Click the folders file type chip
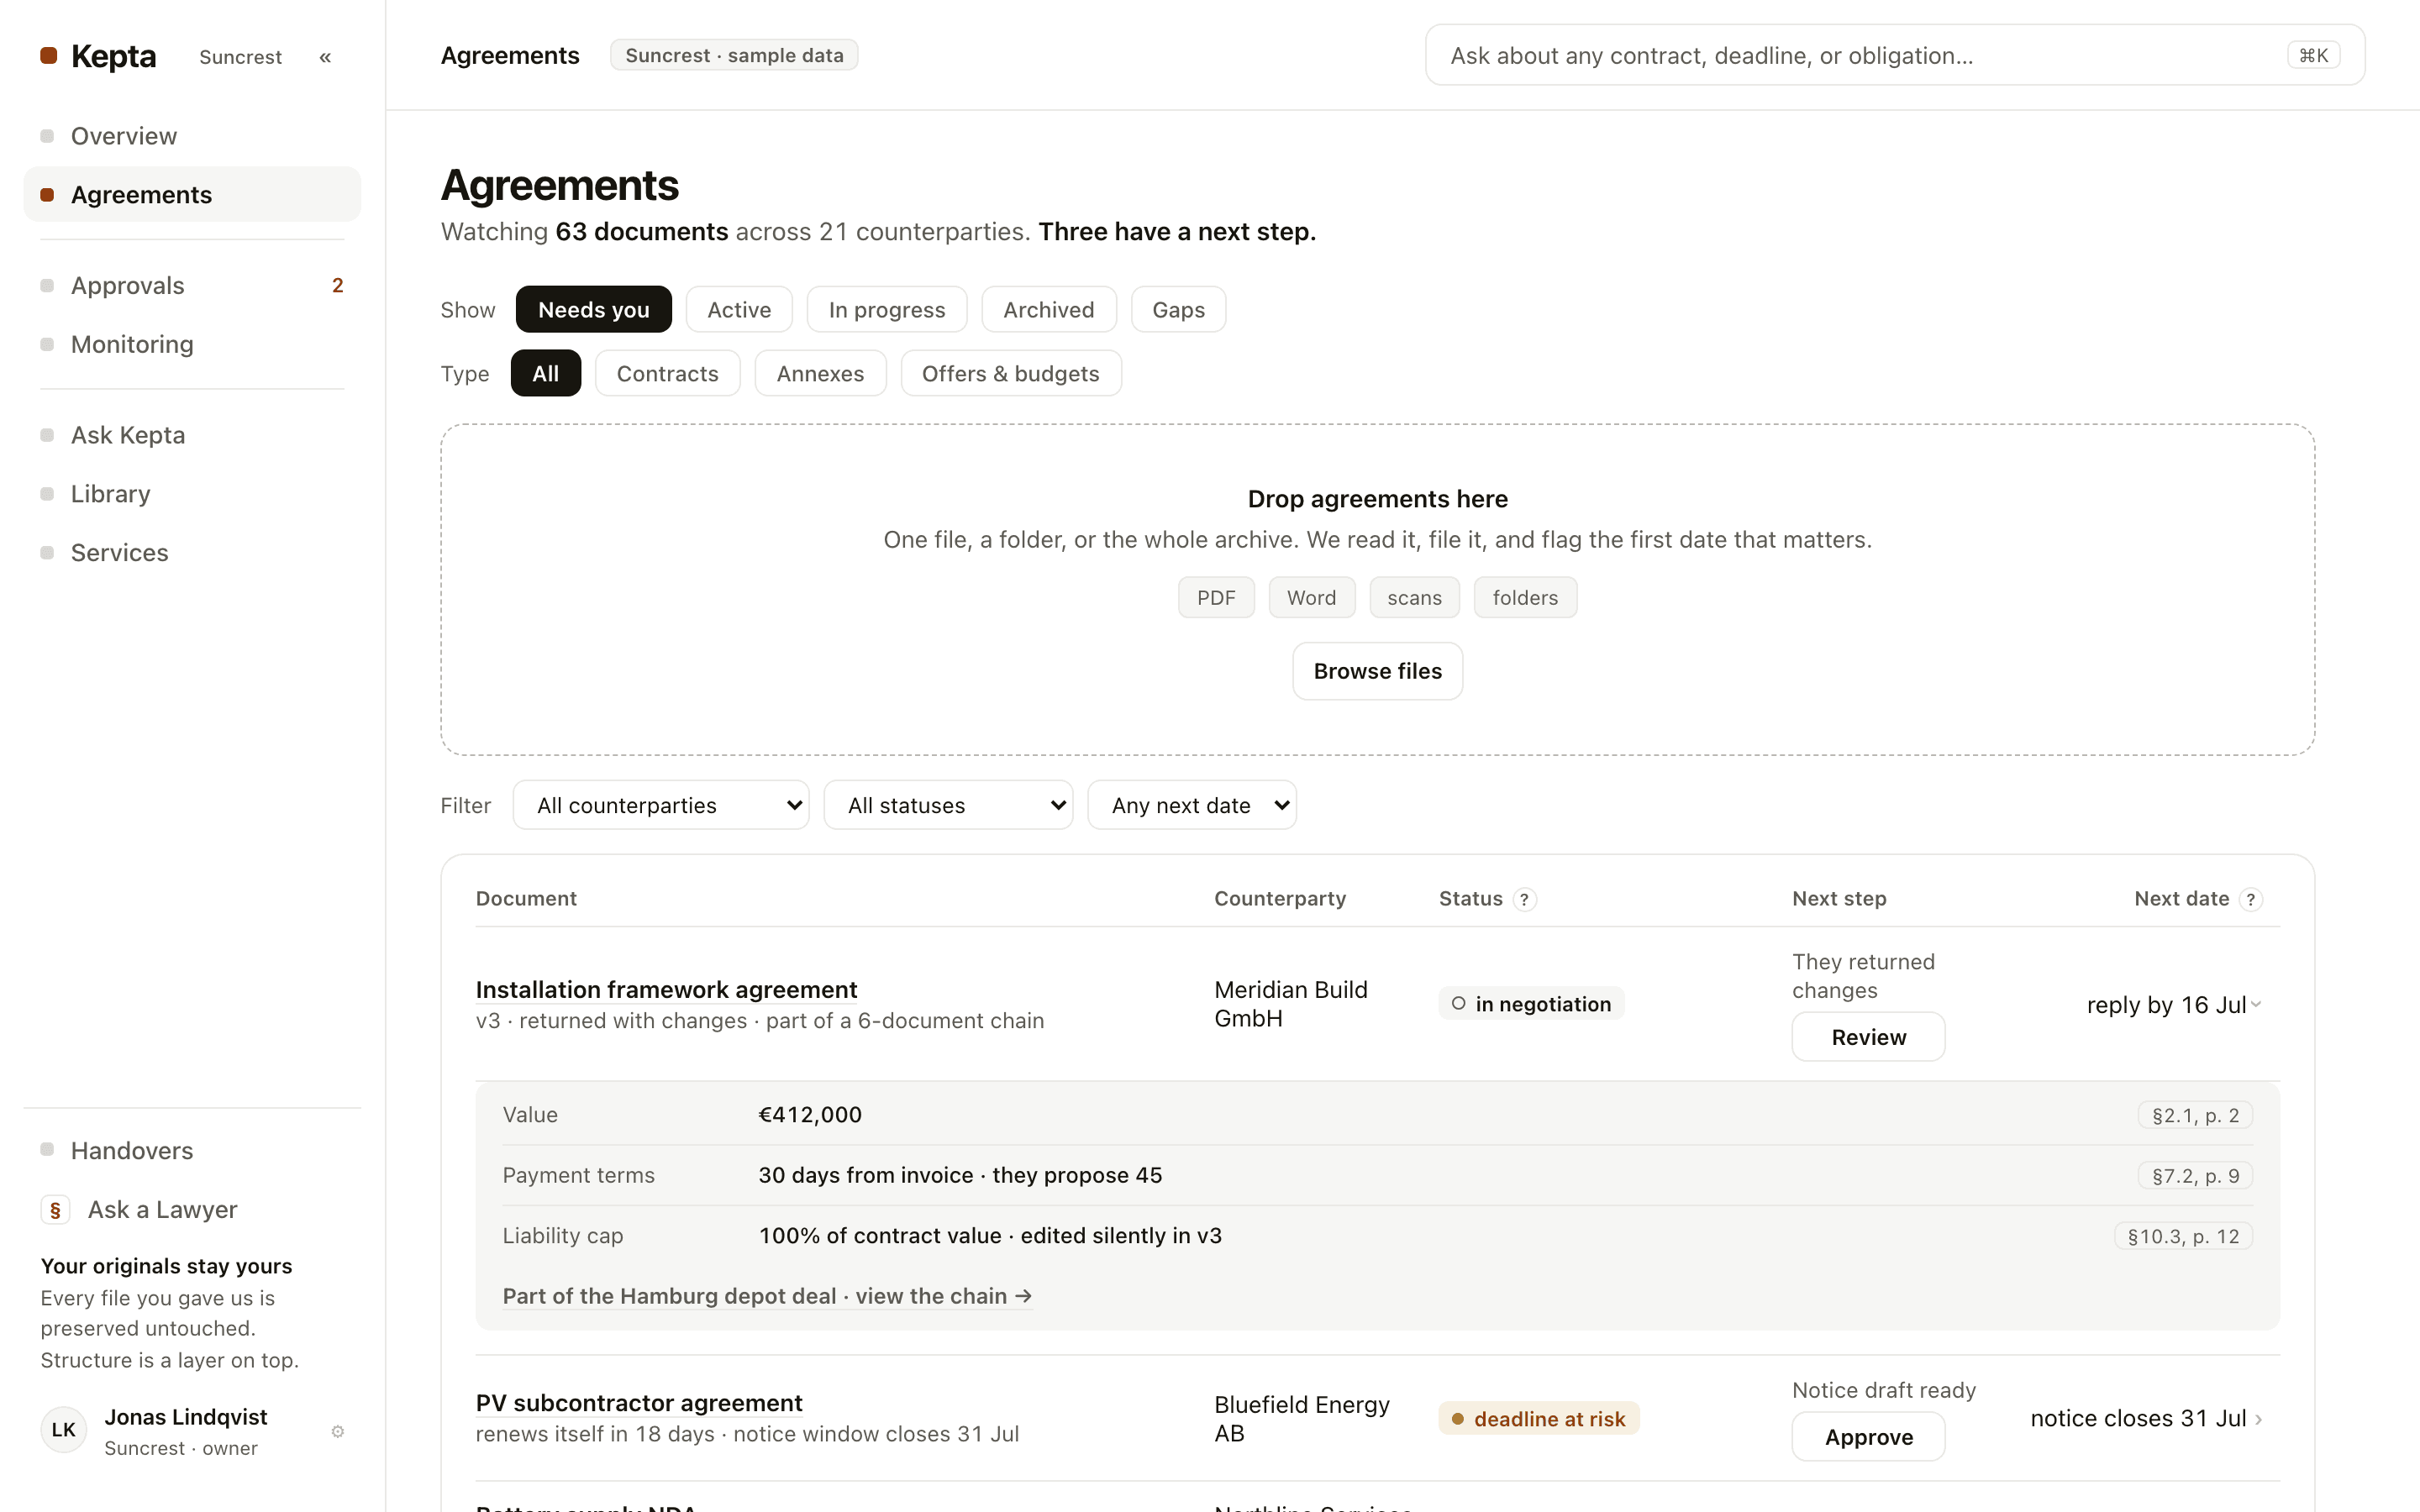The image size is (2420, 1512). tap(1525, 598)
